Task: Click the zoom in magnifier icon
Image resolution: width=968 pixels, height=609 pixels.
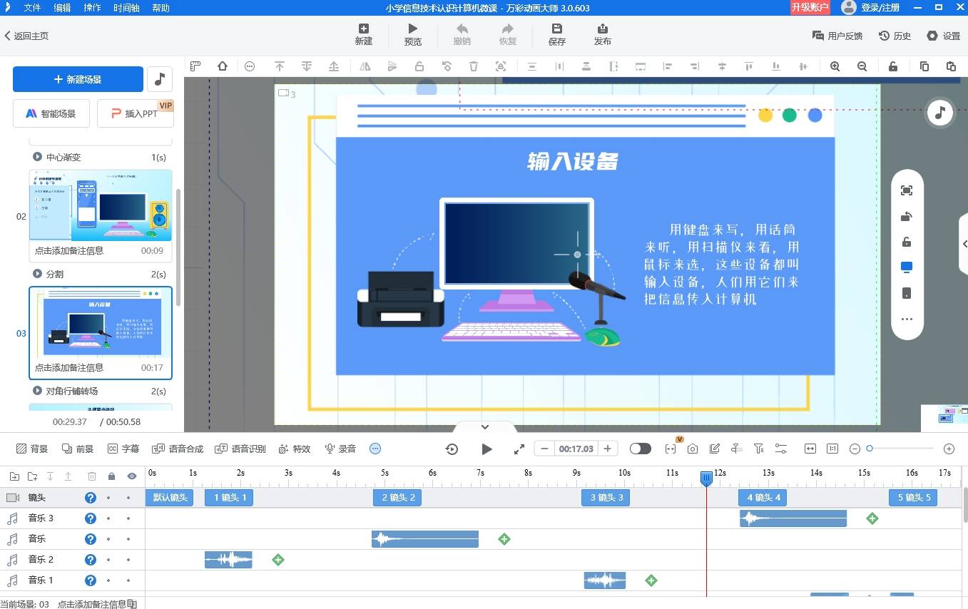Action: [835, 66]
